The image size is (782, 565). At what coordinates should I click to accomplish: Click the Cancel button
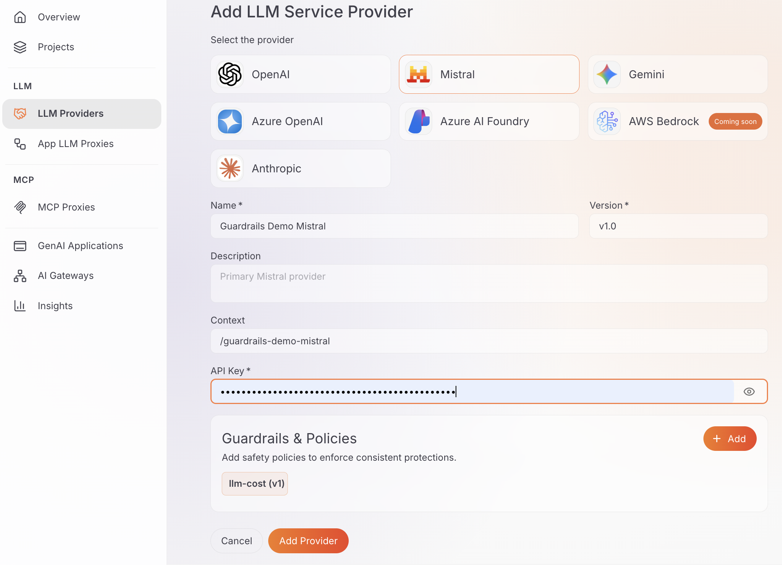click(236, 541)
